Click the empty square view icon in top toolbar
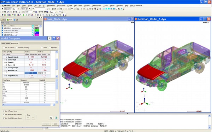Viewport: 212px width, 132px height. click(x=116, y=9)
